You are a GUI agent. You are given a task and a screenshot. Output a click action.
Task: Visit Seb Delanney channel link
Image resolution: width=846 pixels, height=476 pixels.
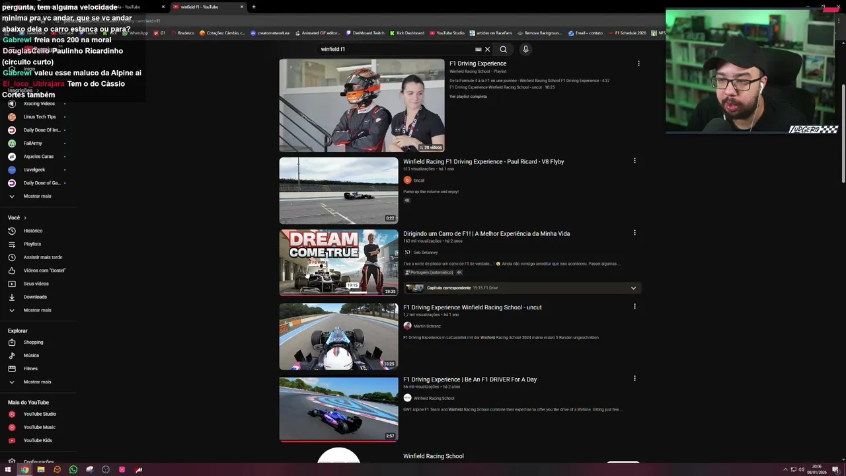(426, 253)
